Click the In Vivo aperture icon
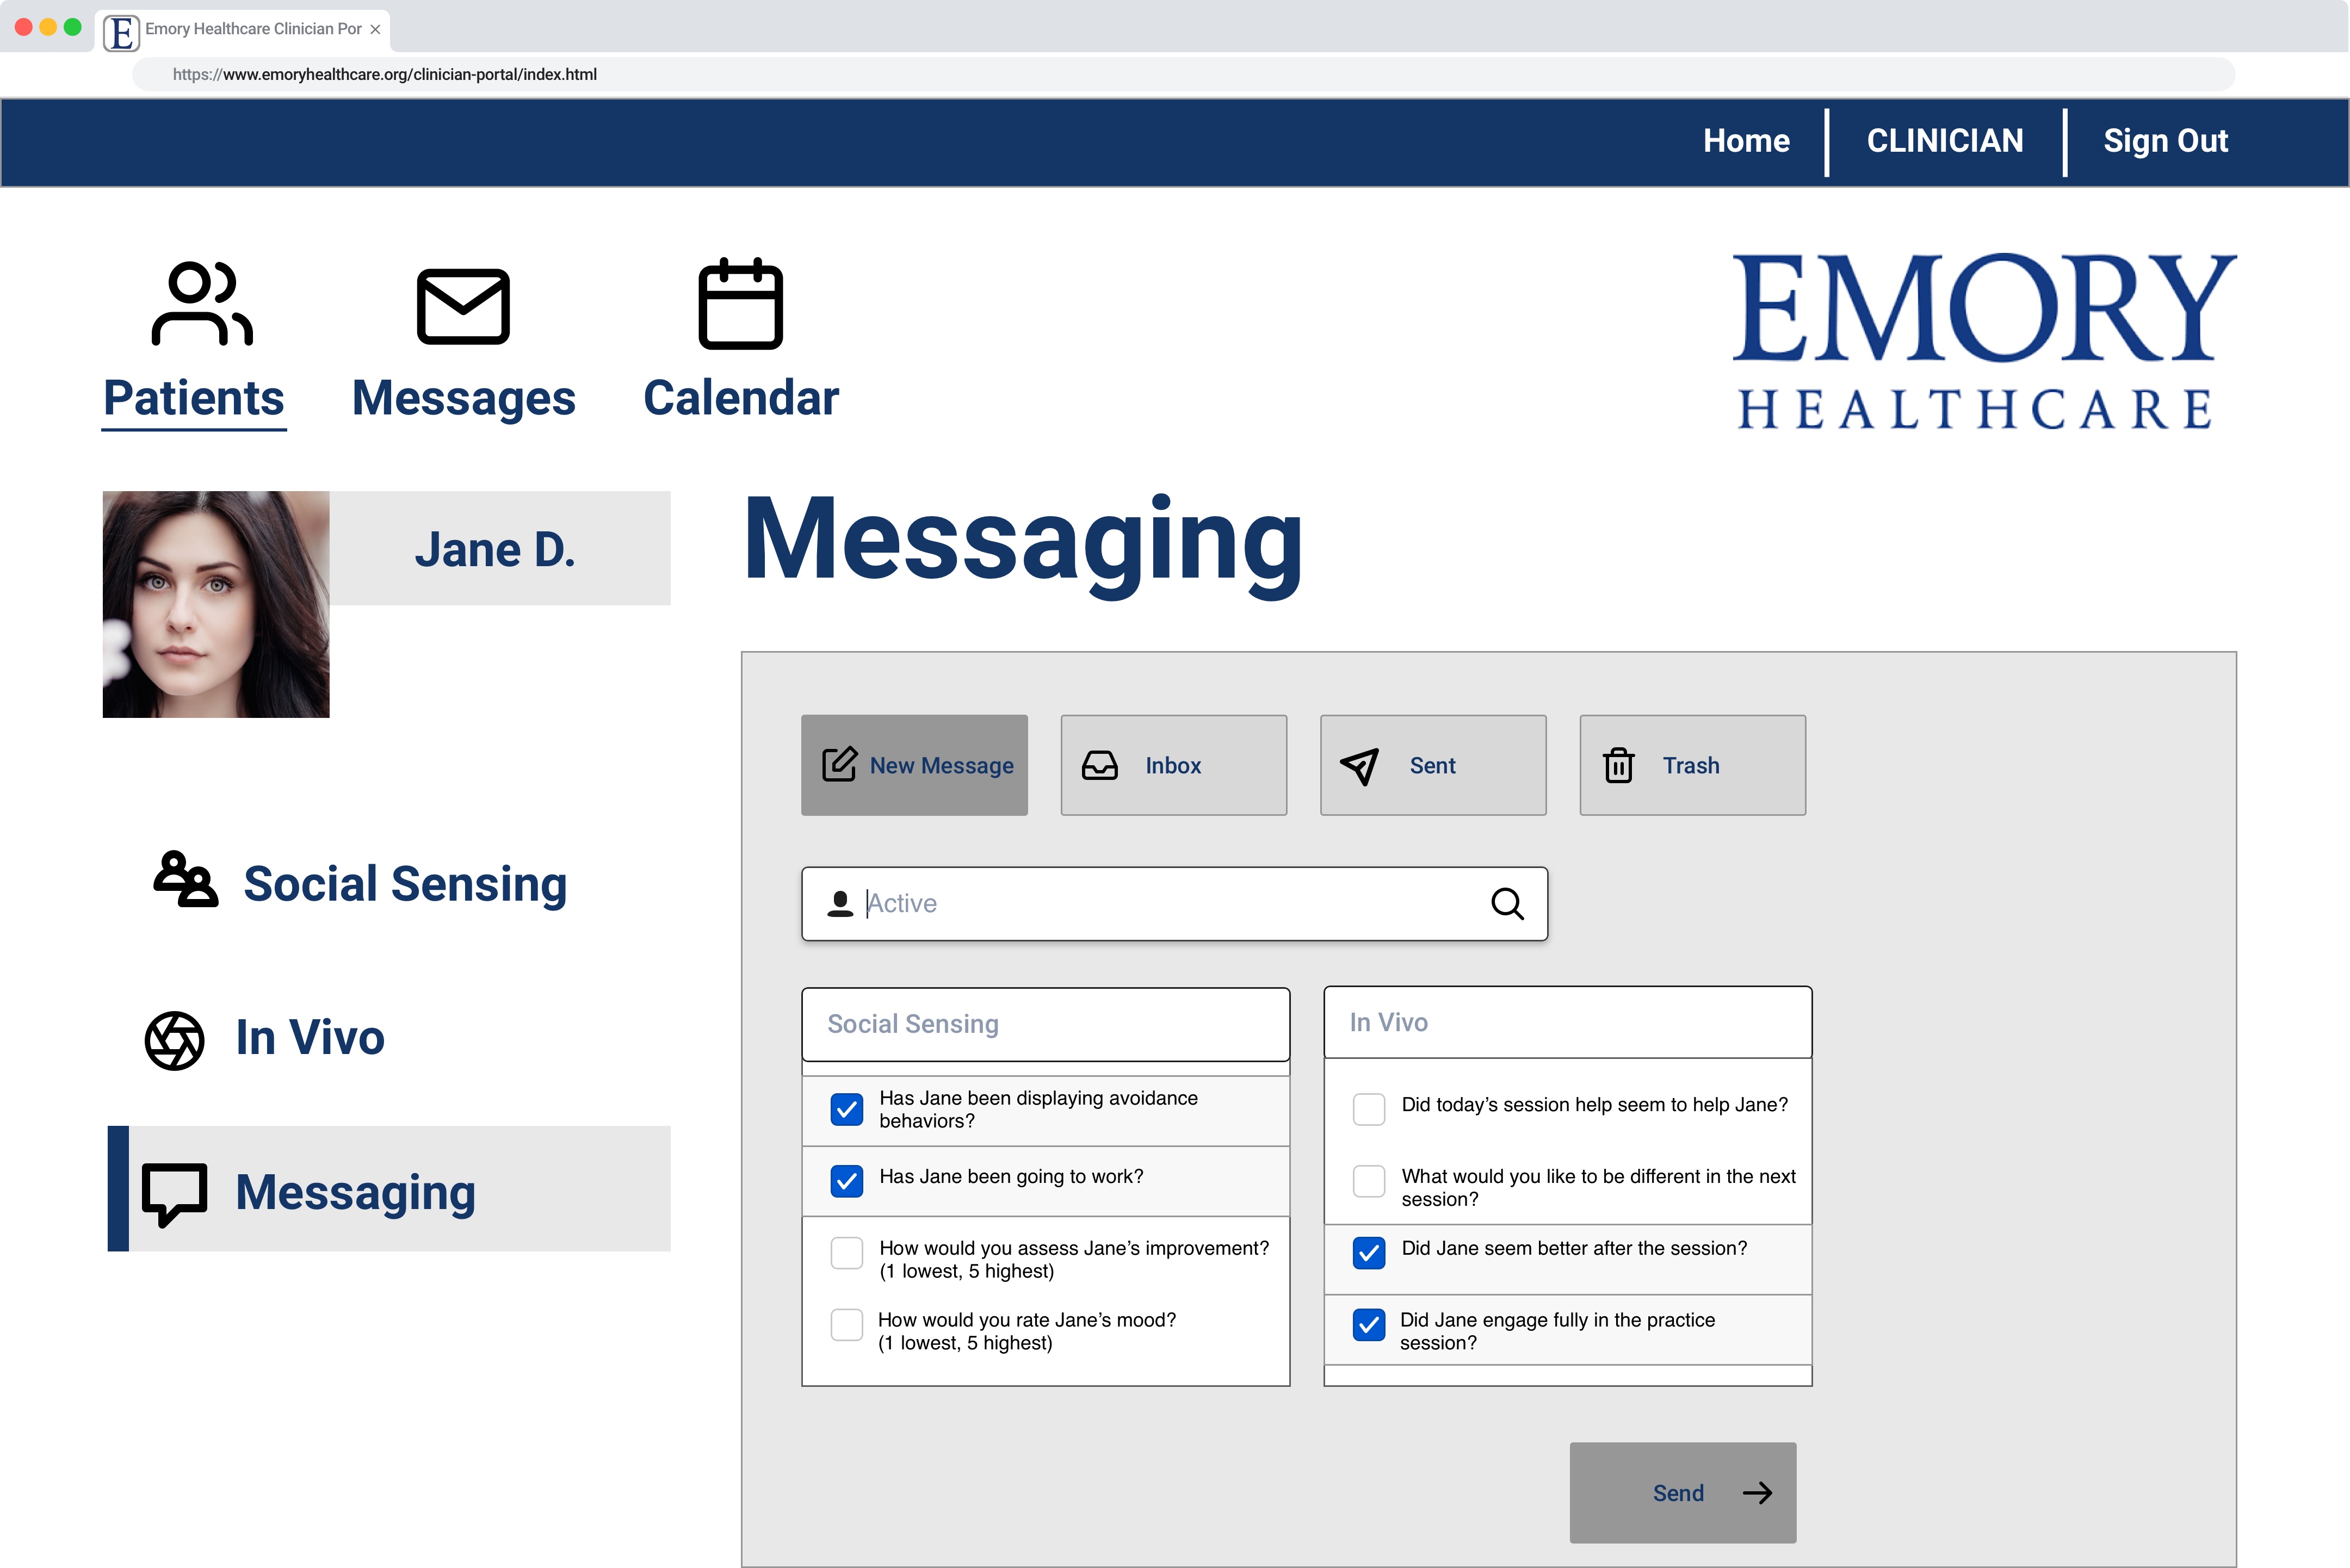The image size is (2350, 1568). 174,1040
